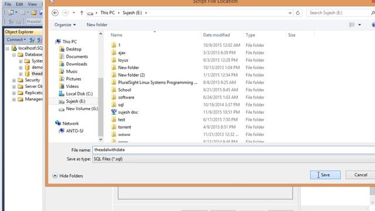The image size is (375, 211).
Task: Select the theadal database in Object Explorer
Action: pyautogui.click(x=37, y=74)
